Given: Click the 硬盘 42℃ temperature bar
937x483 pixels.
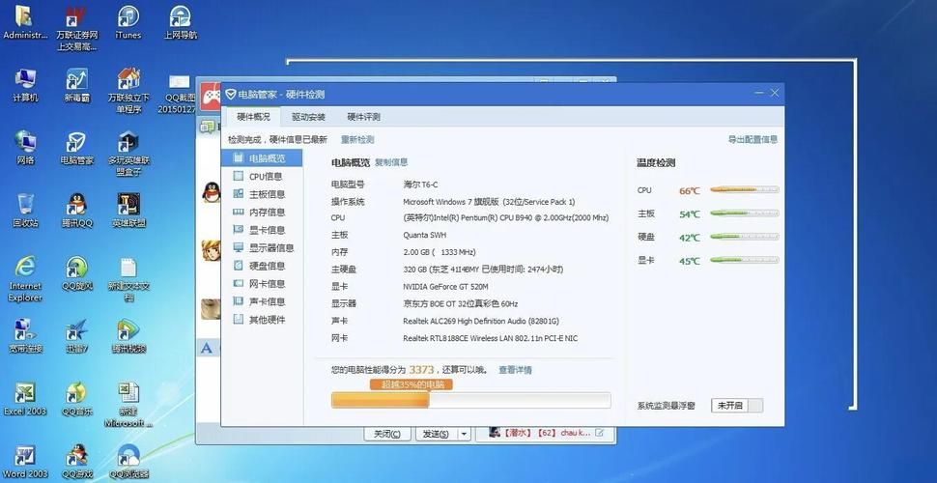Looking at the screenshot, I should [x=744, y=237].
